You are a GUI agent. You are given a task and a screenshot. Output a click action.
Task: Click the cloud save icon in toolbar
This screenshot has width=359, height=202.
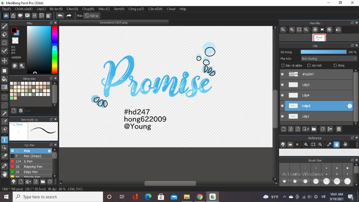point(6,15)
